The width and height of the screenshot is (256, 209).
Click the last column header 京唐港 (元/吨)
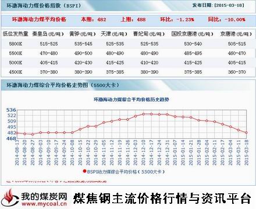pyautogui.click(x=236, y=34)
